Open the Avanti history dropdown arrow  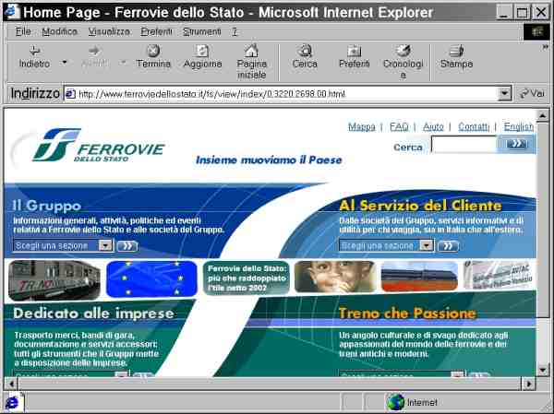coord(123,62)
